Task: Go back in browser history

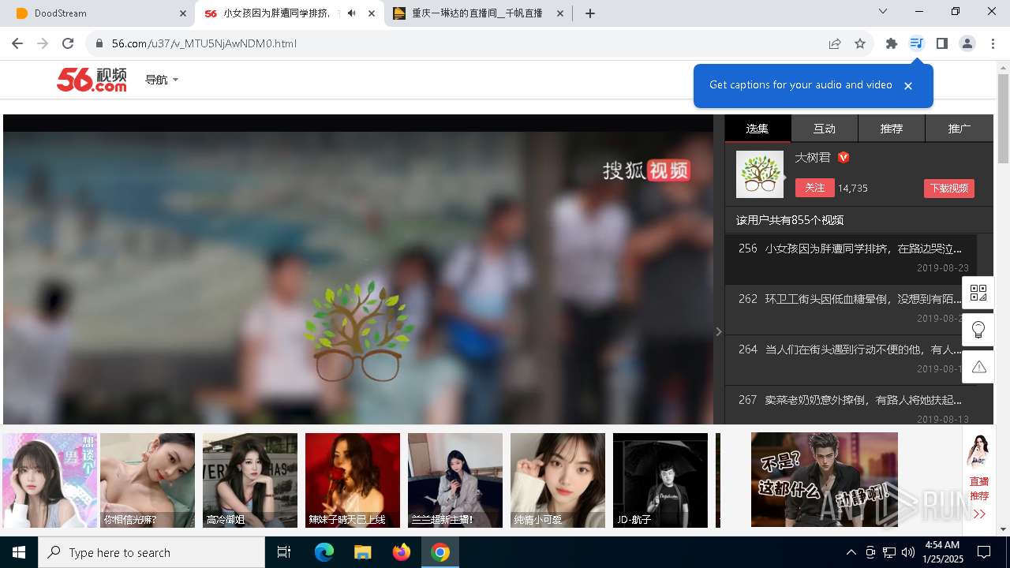Action: click(17, 43)
